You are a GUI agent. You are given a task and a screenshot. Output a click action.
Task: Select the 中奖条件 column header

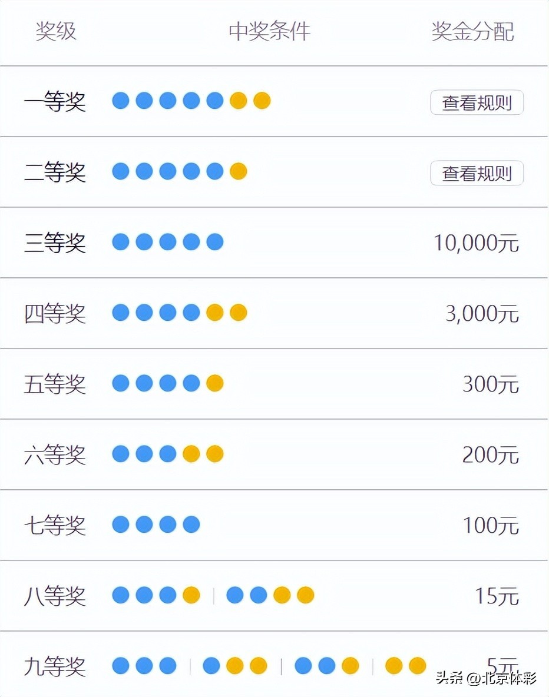[x=269, y=31]
